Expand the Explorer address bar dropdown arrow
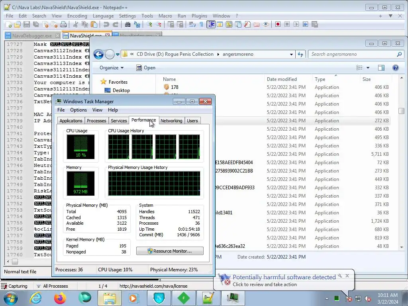The image size is (408, 306). 291,54
